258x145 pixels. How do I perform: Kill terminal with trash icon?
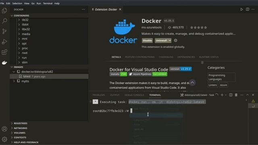coord(236,95)
